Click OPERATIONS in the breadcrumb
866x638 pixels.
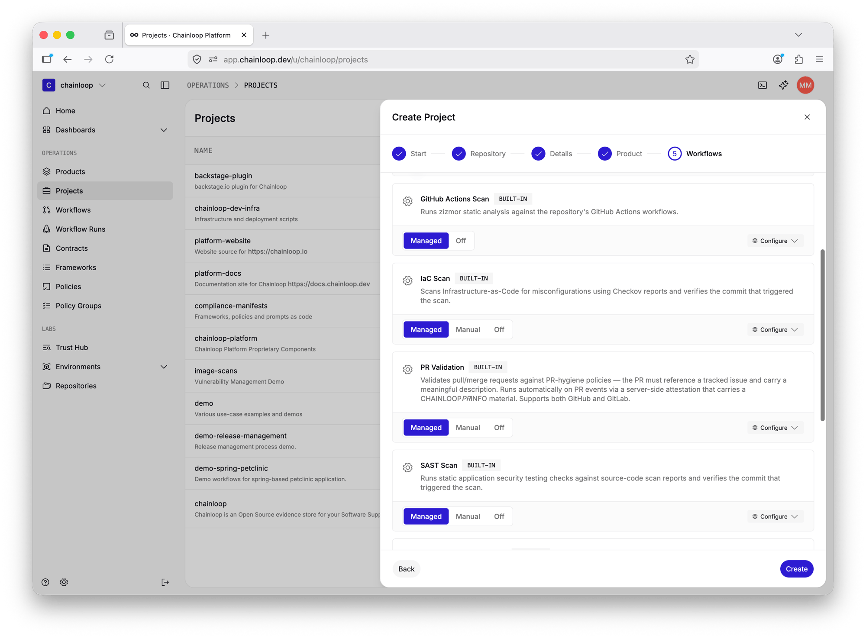(208, 85)
